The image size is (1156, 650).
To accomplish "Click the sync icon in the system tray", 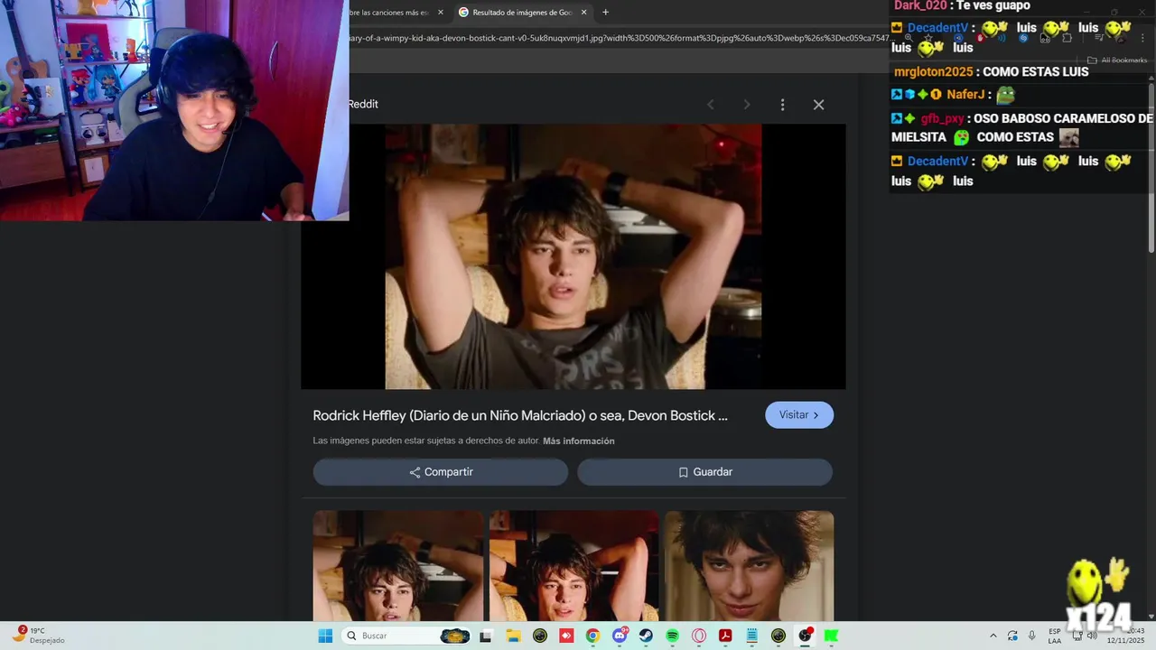I will (1012, 636).
